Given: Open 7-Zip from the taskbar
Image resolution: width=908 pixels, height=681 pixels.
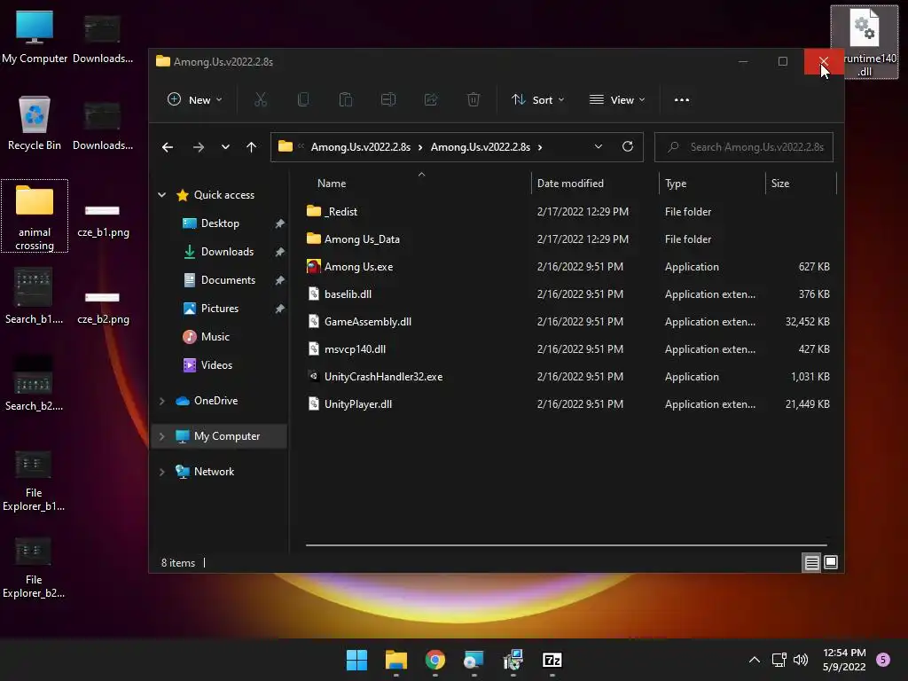Looking at the screenshot, I should point(552,660).
